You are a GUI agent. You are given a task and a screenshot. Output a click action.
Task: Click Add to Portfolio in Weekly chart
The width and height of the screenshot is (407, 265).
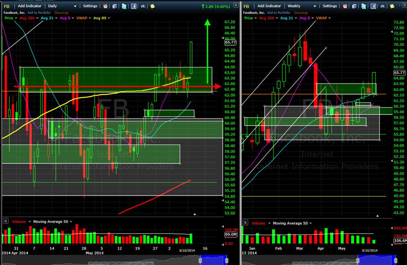[x=279, y=12]
